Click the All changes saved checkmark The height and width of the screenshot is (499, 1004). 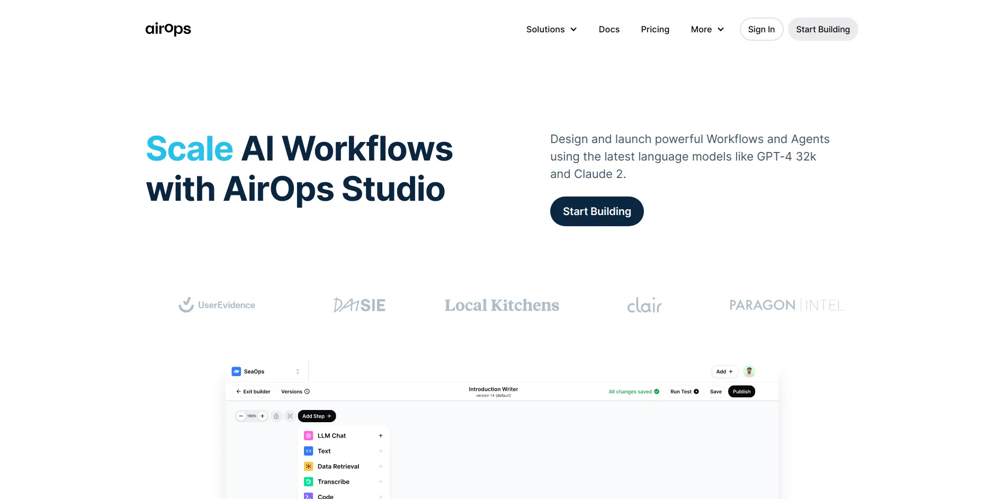657,391
